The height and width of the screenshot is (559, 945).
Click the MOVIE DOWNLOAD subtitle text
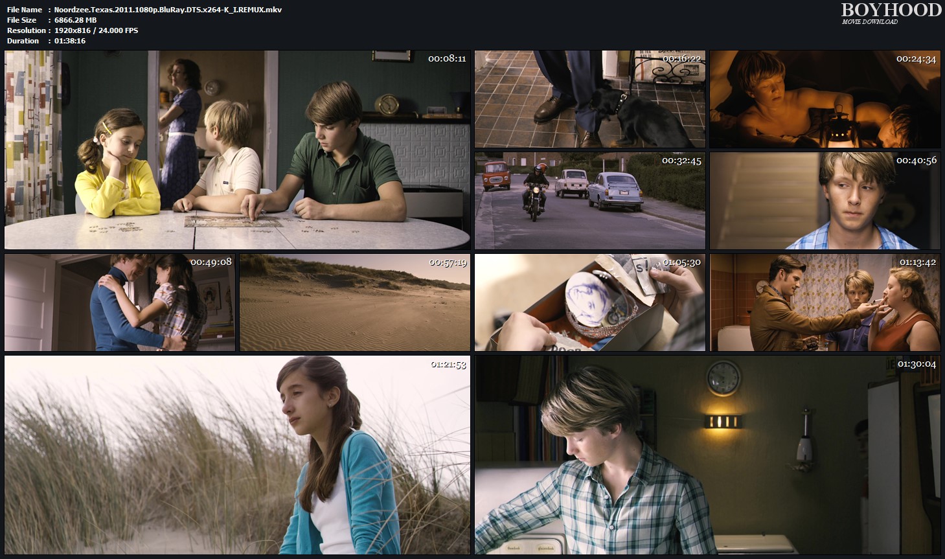(x=869, y=22)
